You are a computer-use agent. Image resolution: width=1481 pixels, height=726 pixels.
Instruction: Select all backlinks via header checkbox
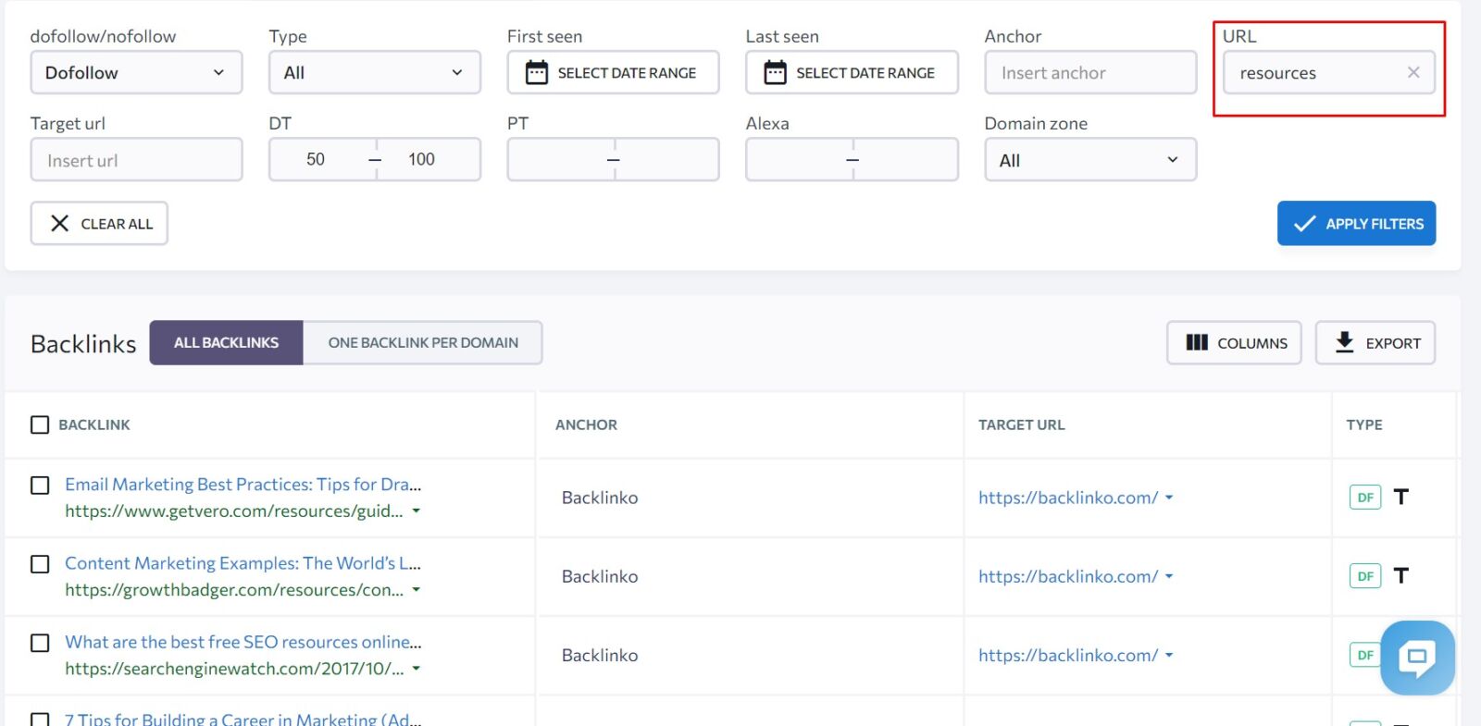pyautogui.click(x=40, y=425)
